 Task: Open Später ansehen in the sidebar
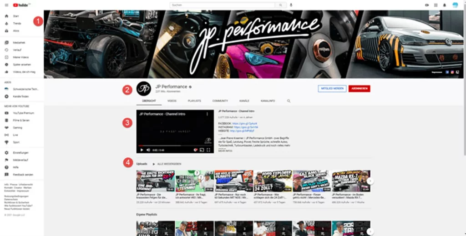(22, 65)
